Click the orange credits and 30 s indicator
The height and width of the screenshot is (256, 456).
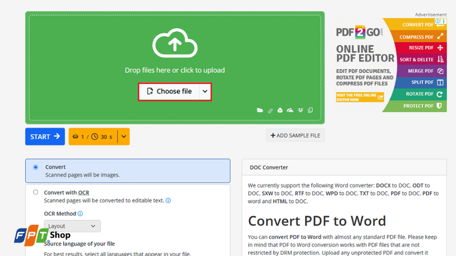click(x=93, y=137)
